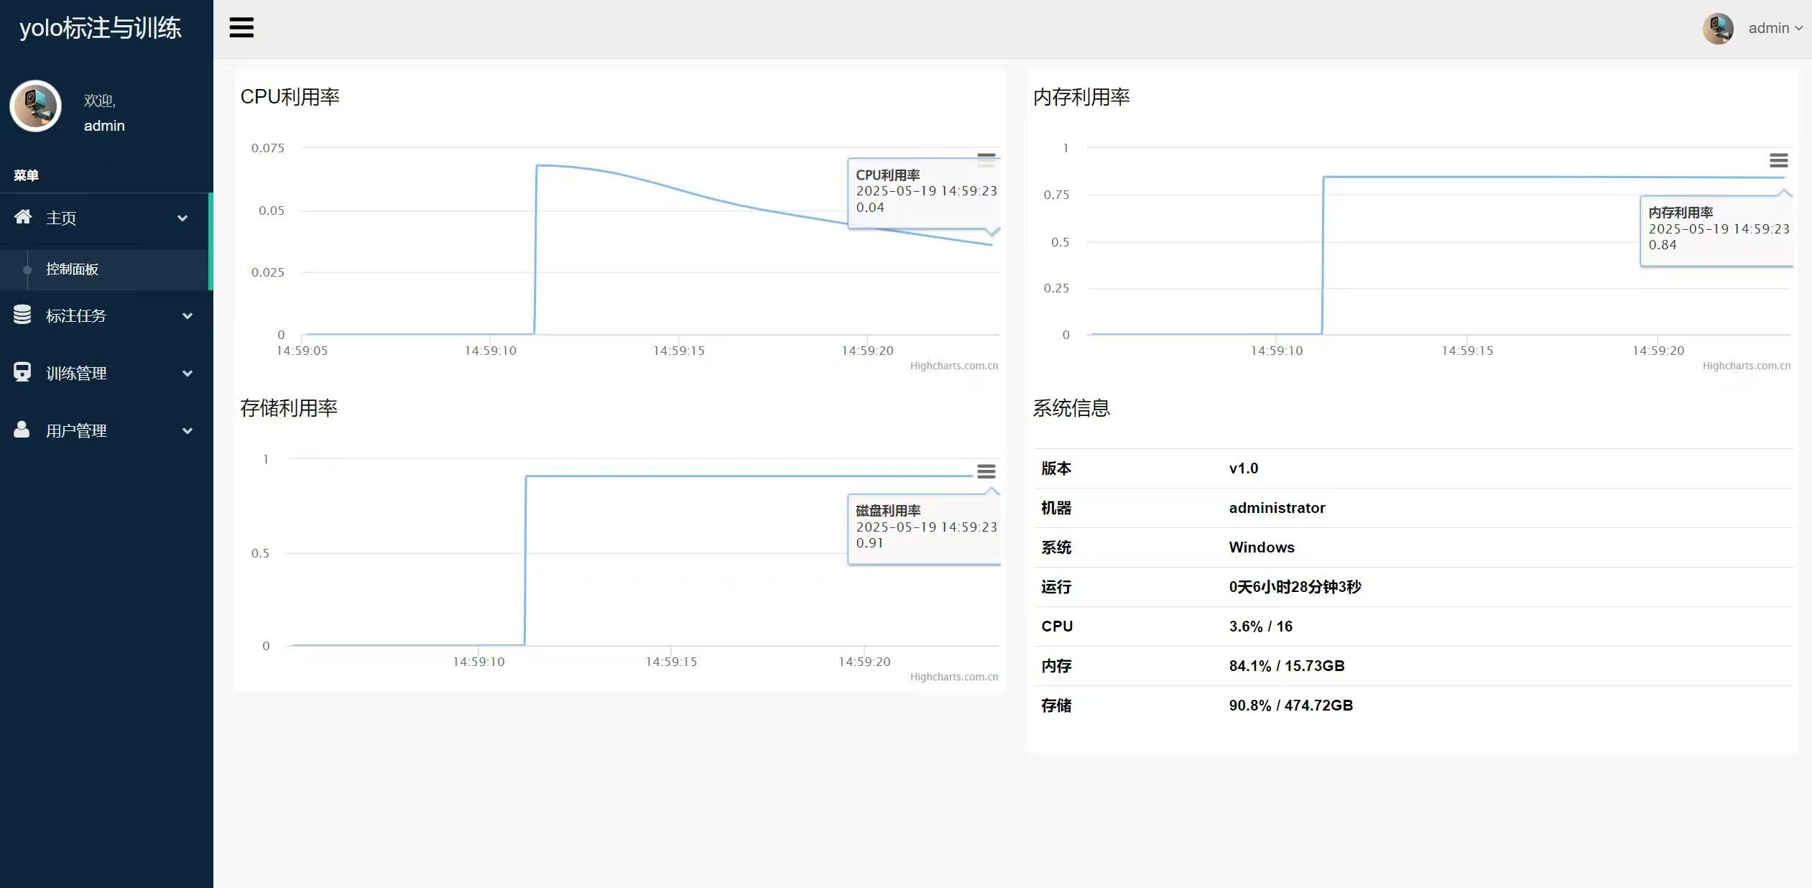Open the CPU利用率 chart export menu
This screenshot has width=1812, height=888.
[x=986, y=159]
